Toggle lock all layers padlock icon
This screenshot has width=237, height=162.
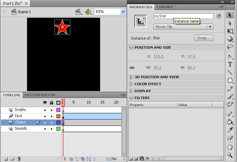tap(51, 103)
